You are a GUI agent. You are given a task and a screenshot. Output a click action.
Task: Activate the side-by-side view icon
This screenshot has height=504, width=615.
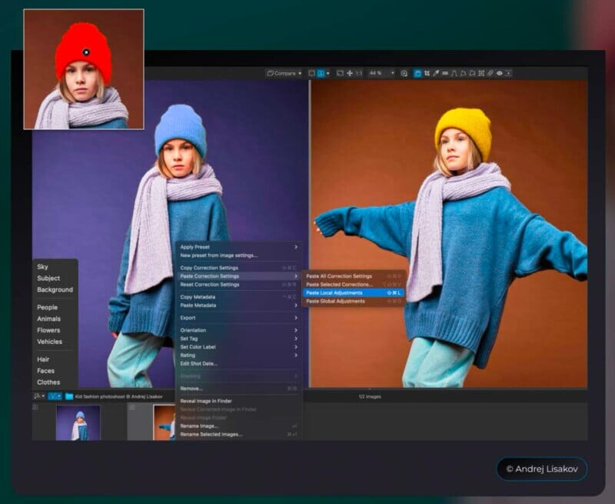click(x=321, y=73)
